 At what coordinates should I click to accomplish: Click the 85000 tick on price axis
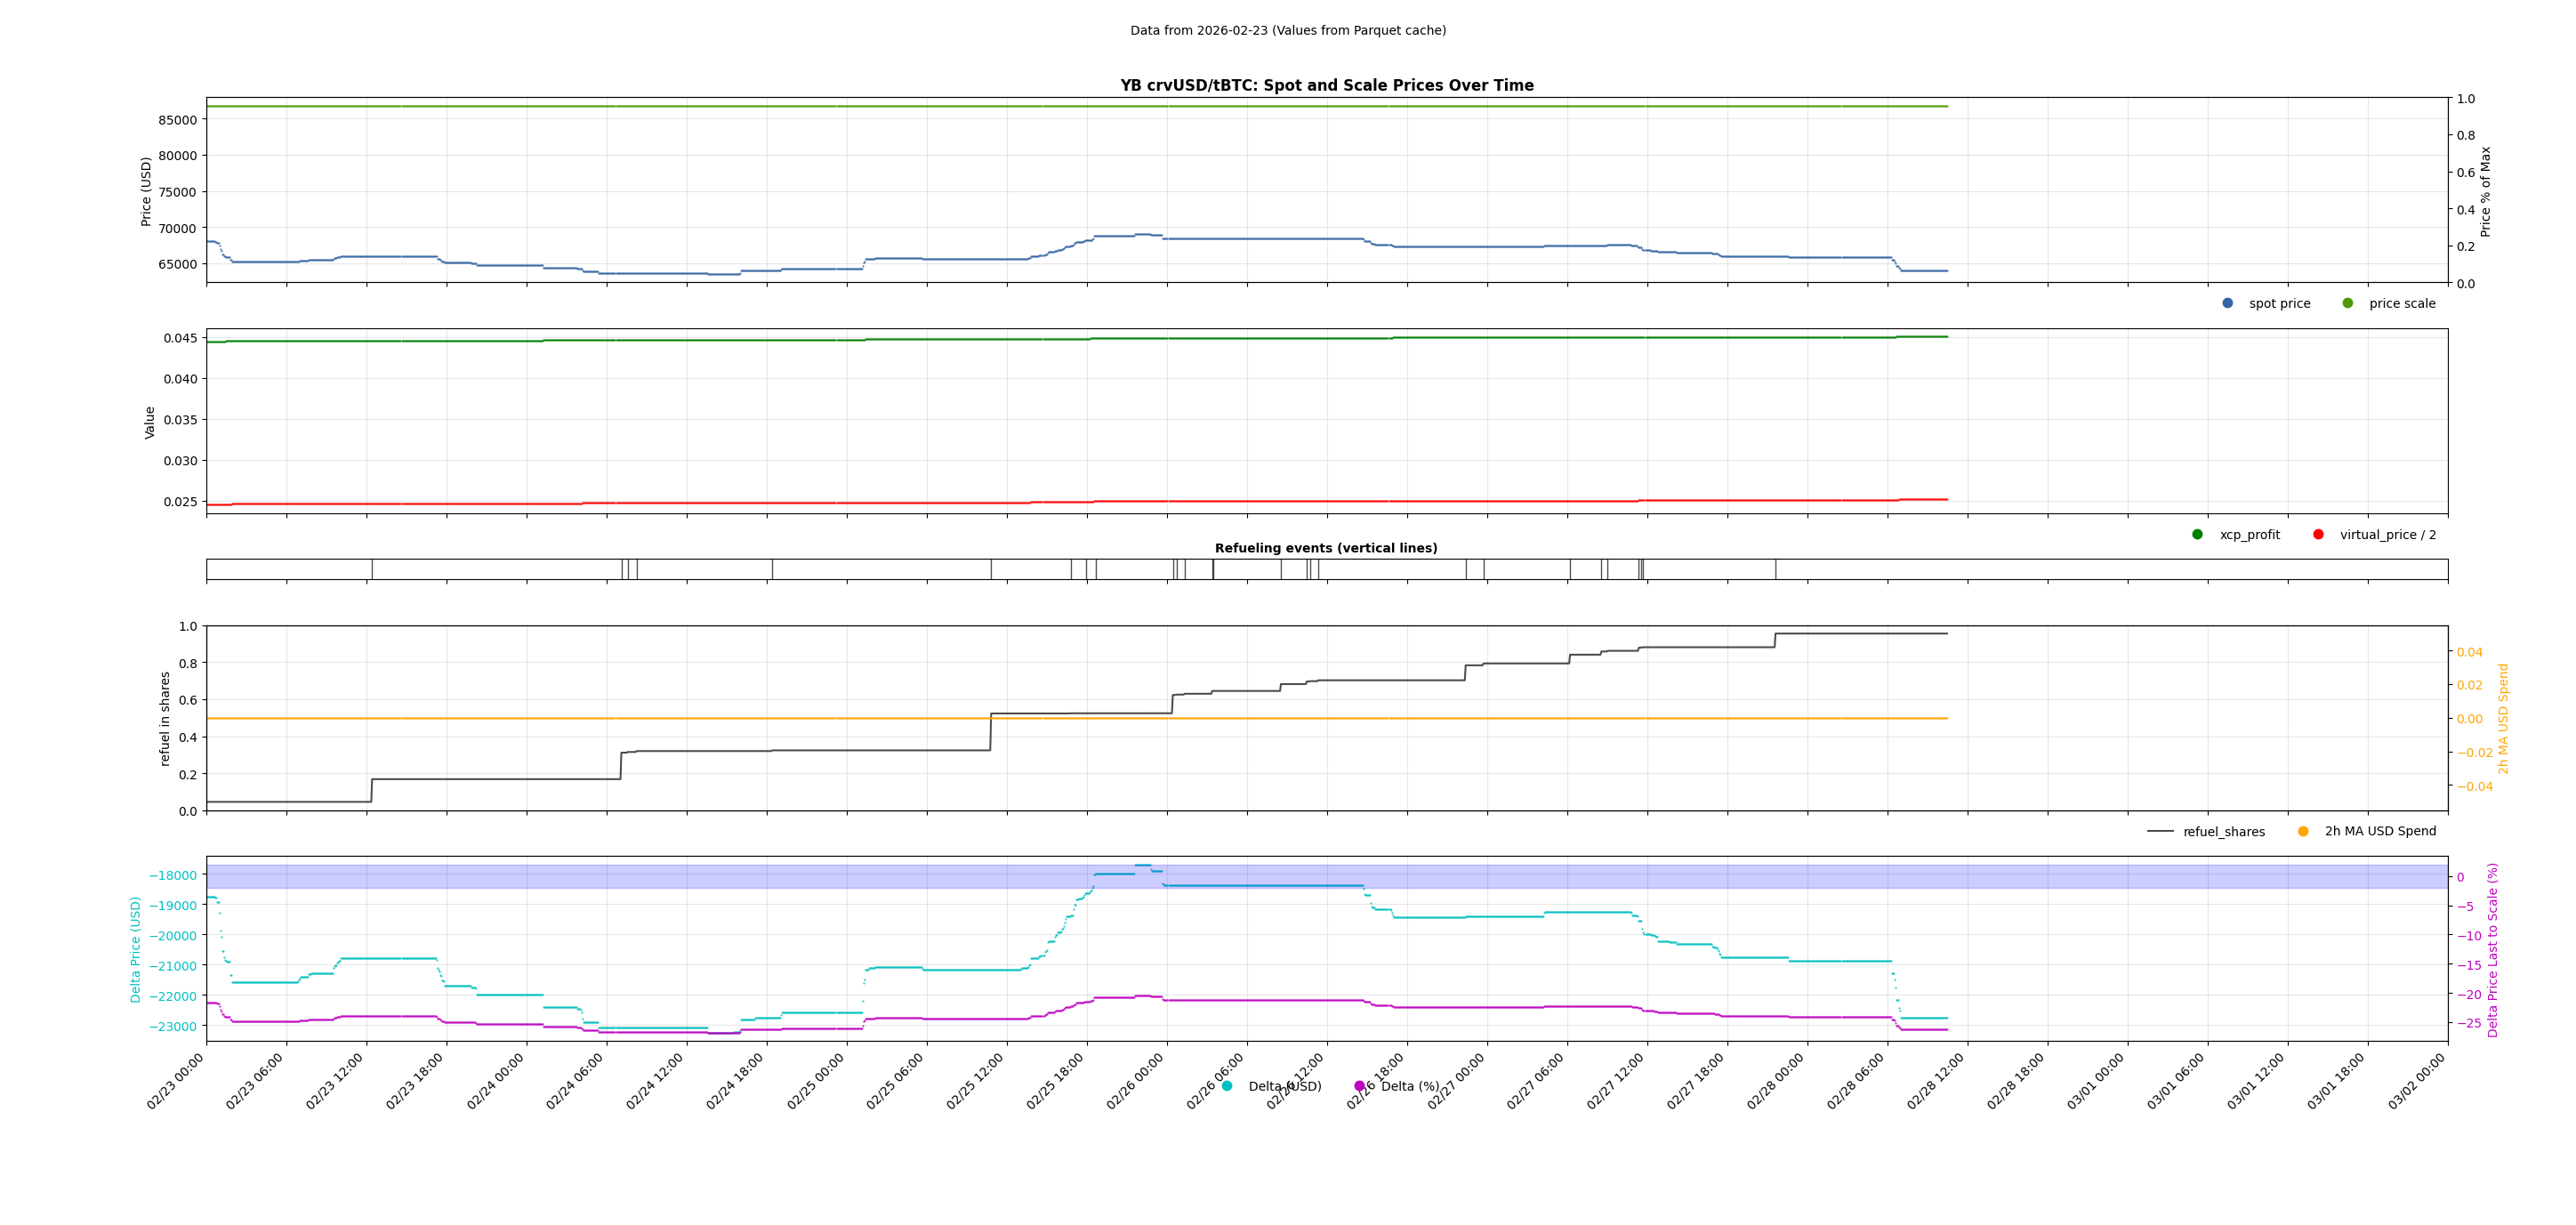[x=178, y=120]
